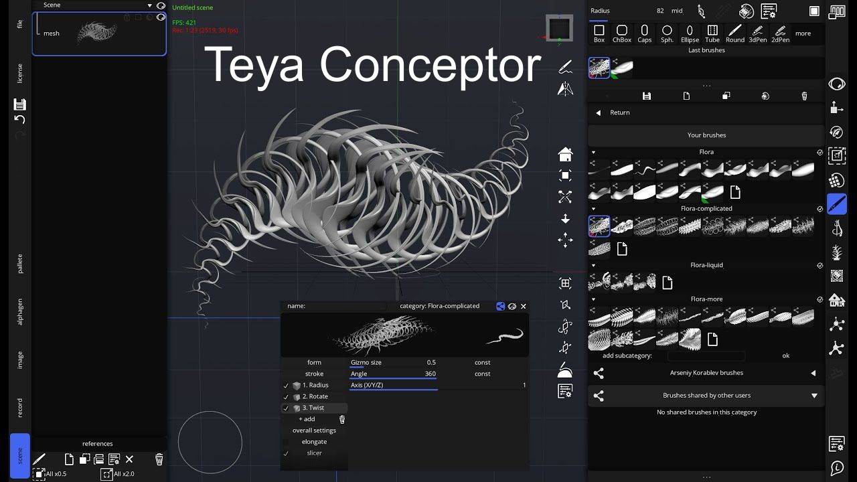Open the alphagen tab
Viewport: 857px width, 482px height.
tap(19, 309)
